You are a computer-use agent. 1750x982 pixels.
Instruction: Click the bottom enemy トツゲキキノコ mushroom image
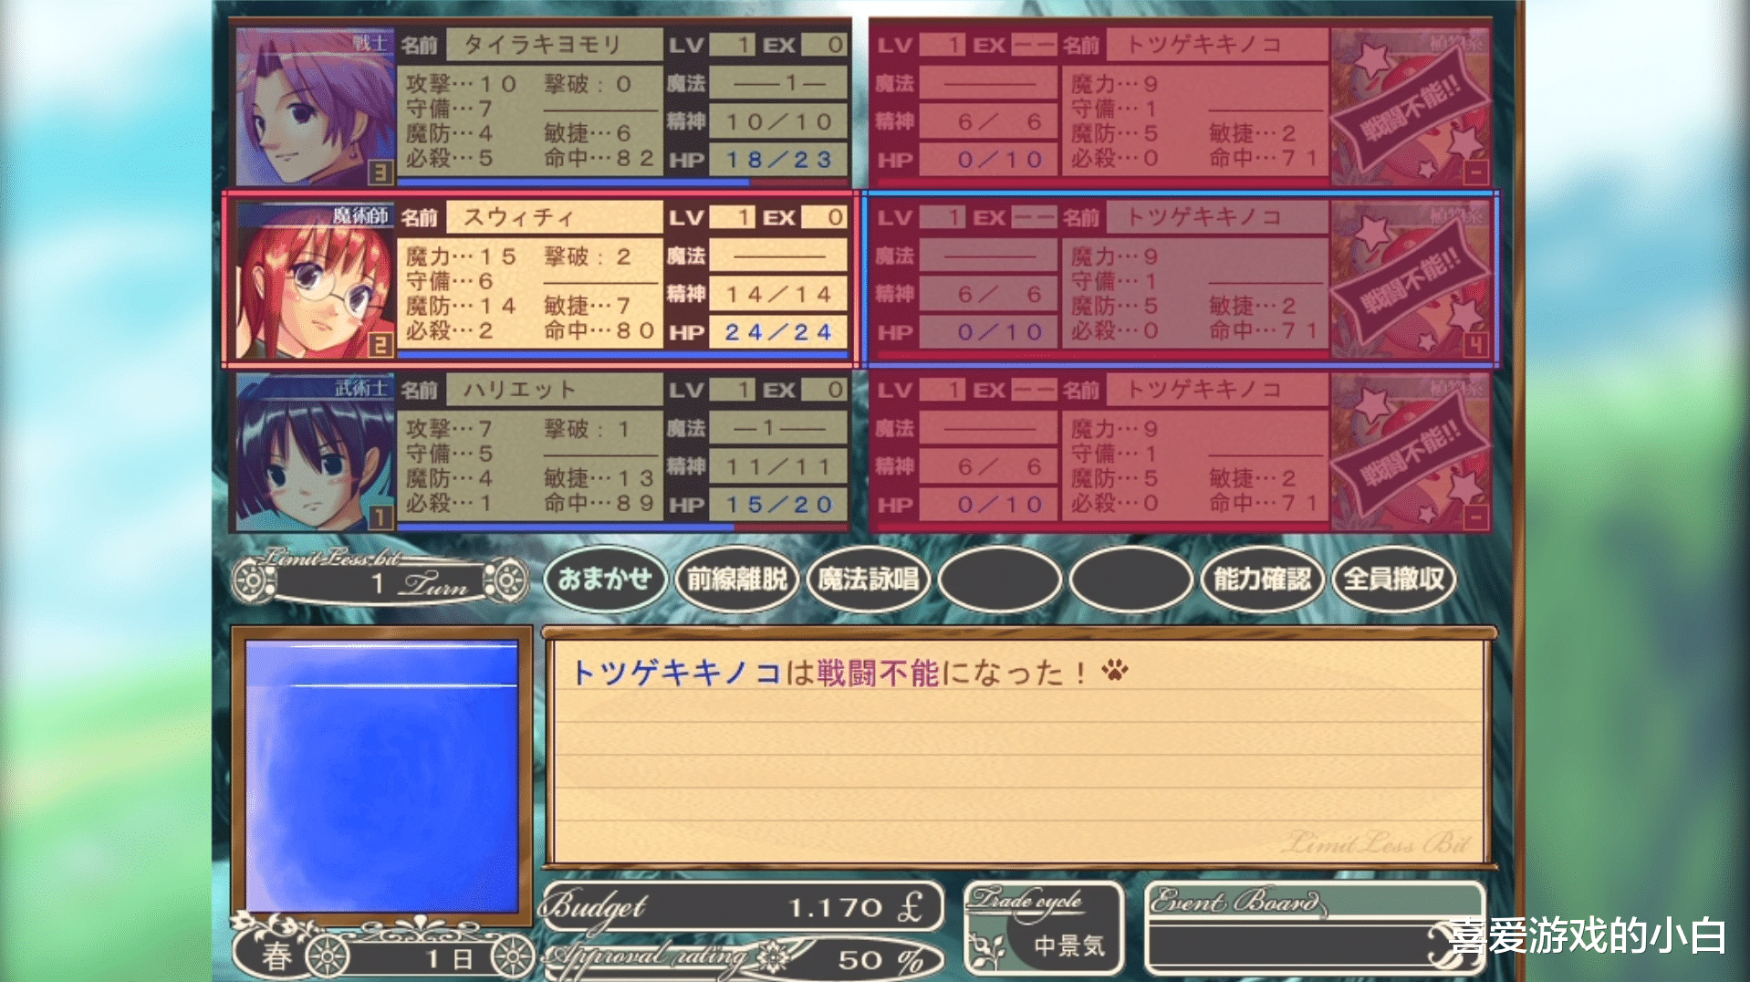pos(1410,452)
